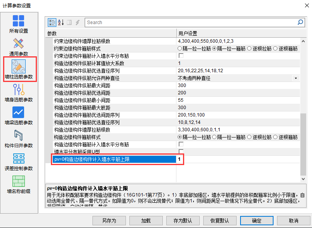Select 逐根拉筋 for 约束边缘构件箍筋样式

click(259, 49)
